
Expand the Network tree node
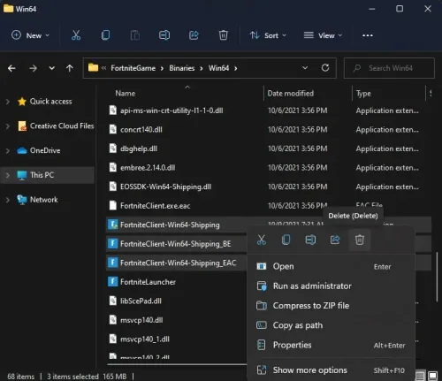8,200
